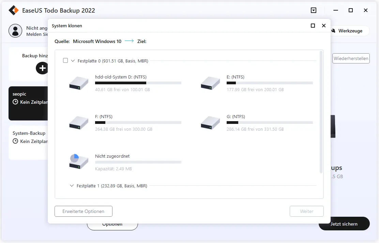Collapse the Festplatte 1 section chevron
Image resolution: width=379 pixels, height=243 pixels.
click(72, 186)
